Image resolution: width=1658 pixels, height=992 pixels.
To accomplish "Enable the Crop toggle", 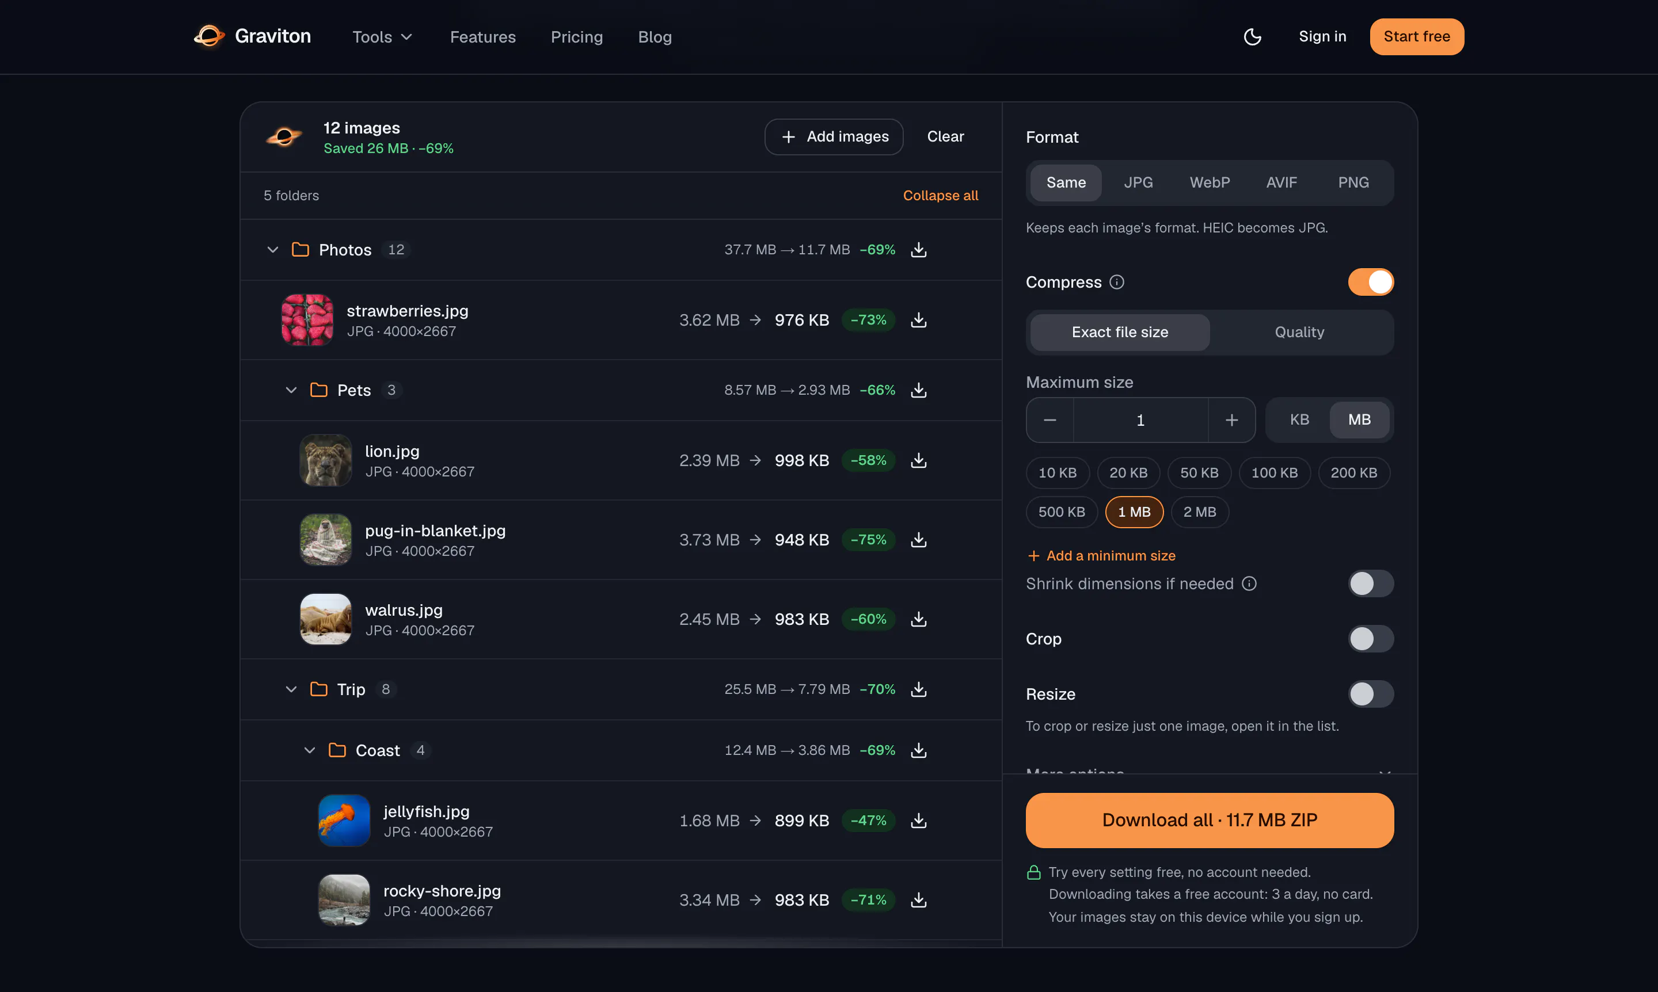I will click(1370, 639).
